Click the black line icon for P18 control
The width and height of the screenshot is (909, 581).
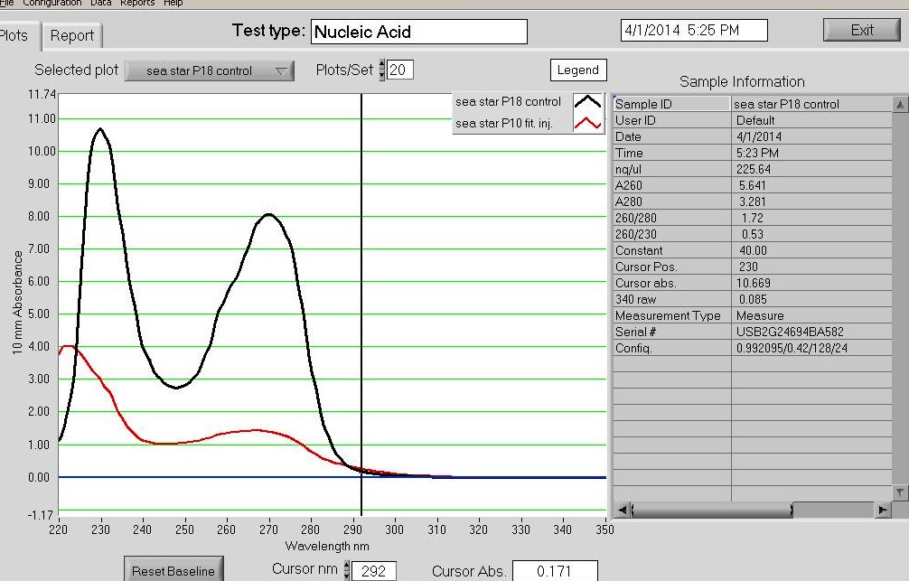pyautogui.click(x=587, y=102)
